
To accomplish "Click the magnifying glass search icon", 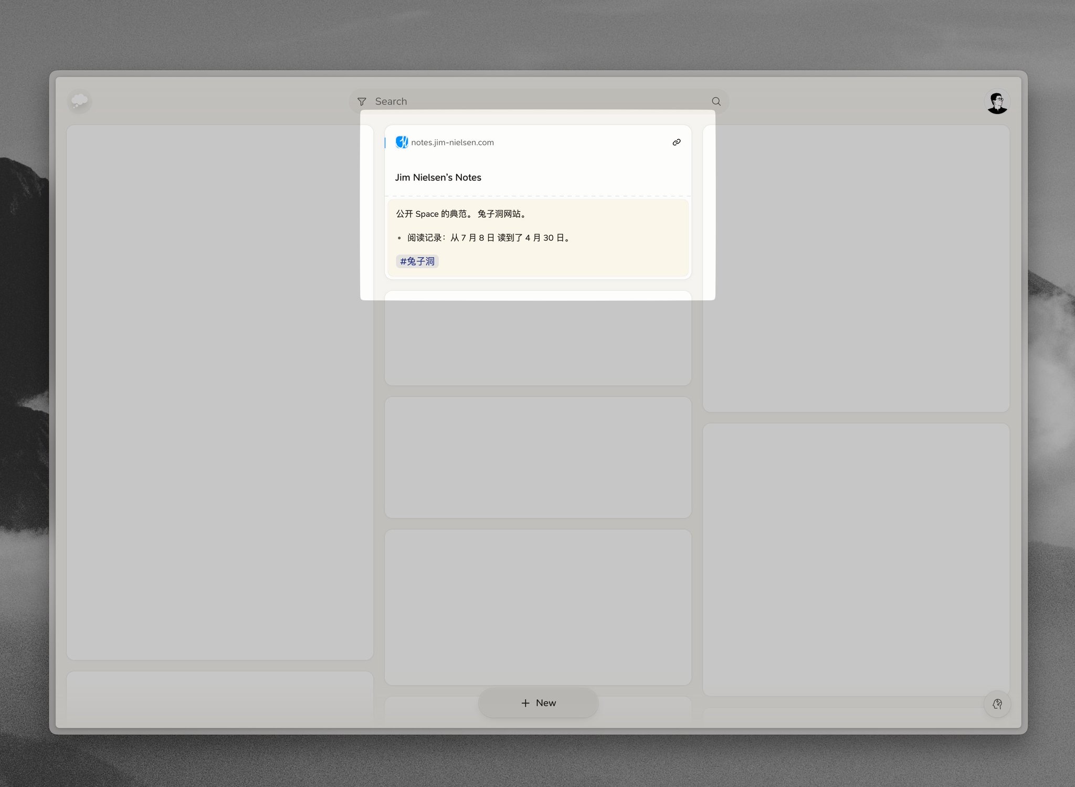I will point(716,101).
